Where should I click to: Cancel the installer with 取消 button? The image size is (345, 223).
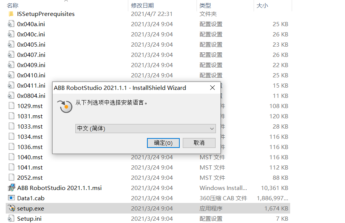tap(199, 143)
